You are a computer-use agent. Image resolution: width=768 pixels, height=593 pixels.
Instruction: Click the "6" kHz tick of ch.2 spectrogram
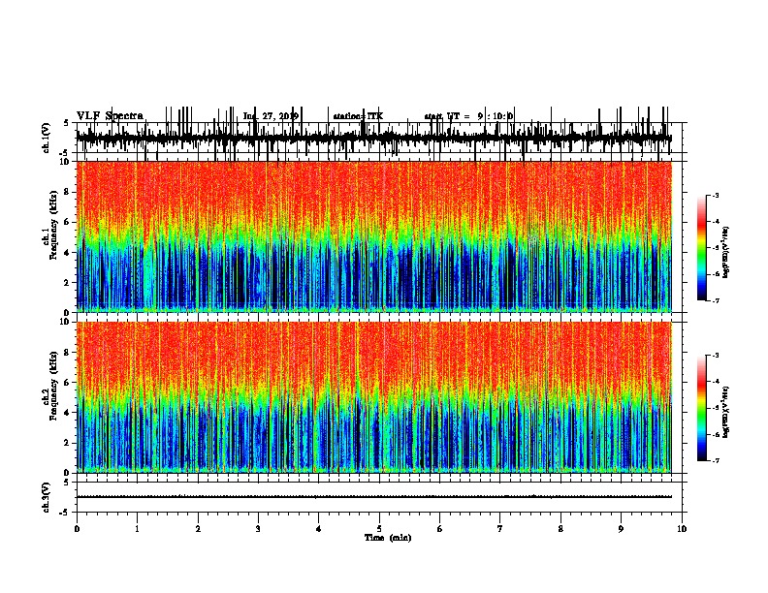68,383
